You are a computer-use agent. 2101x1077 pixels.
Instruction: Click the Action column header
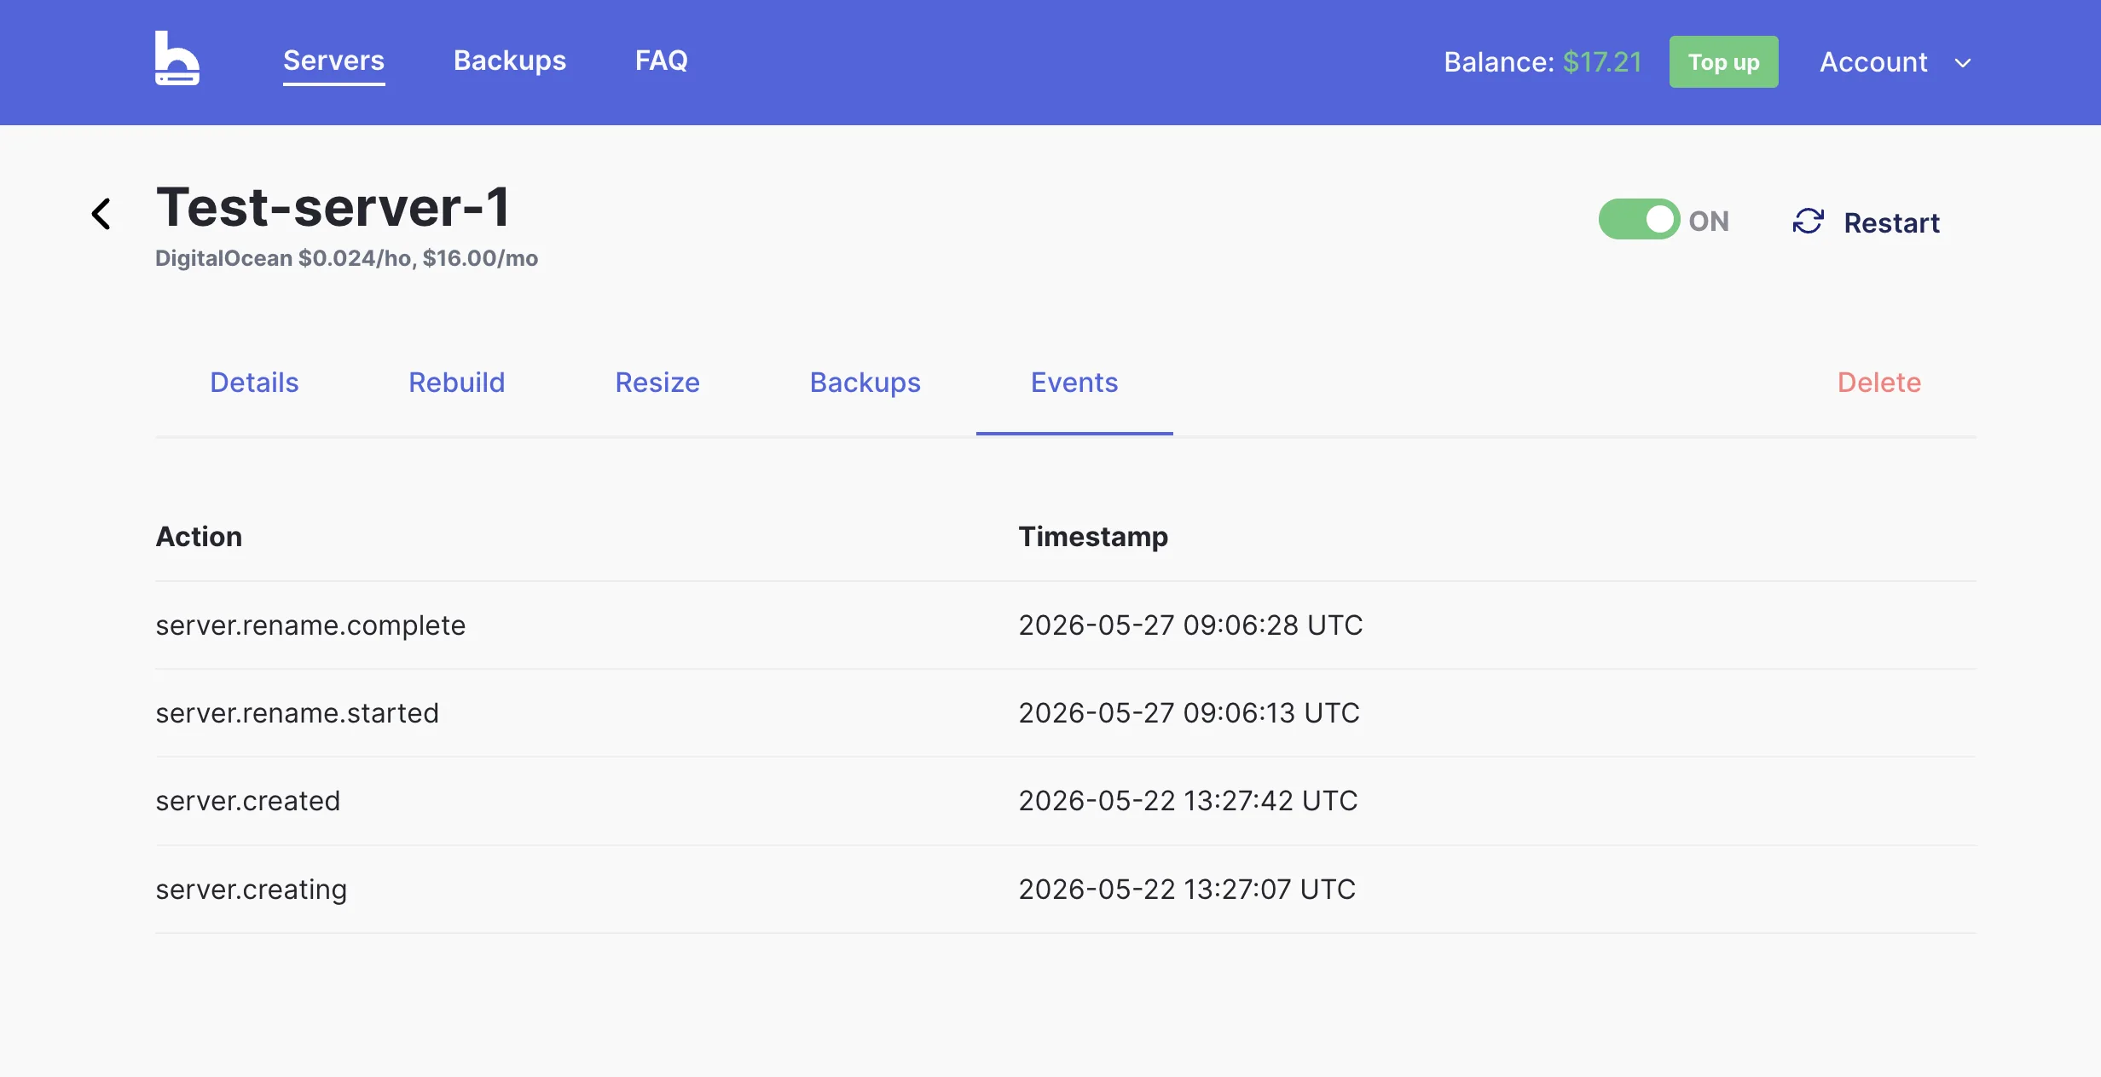point(199,537)
